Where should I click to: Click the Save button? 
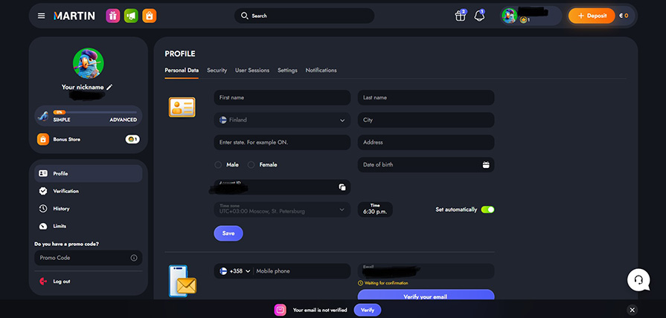228,233
